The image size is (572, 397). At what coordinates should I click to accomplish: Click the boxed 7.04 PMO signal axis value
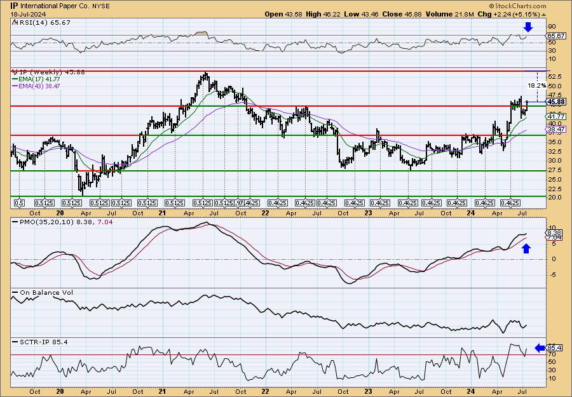coord(554,238)
